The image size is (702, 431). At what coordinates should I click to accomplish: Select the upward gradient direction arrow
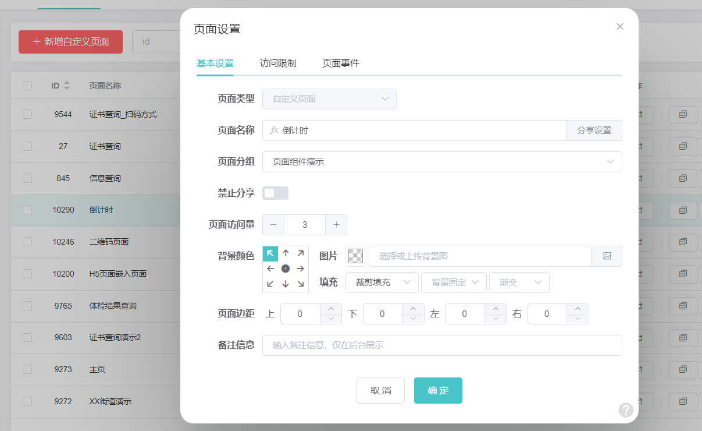pos(286,253)
